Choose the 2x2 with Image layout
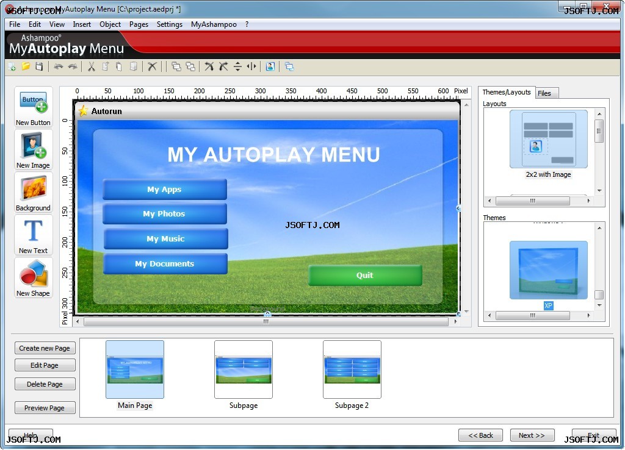Image resolution: width=625 pixels, height=450 pixels. pos(549,139)
